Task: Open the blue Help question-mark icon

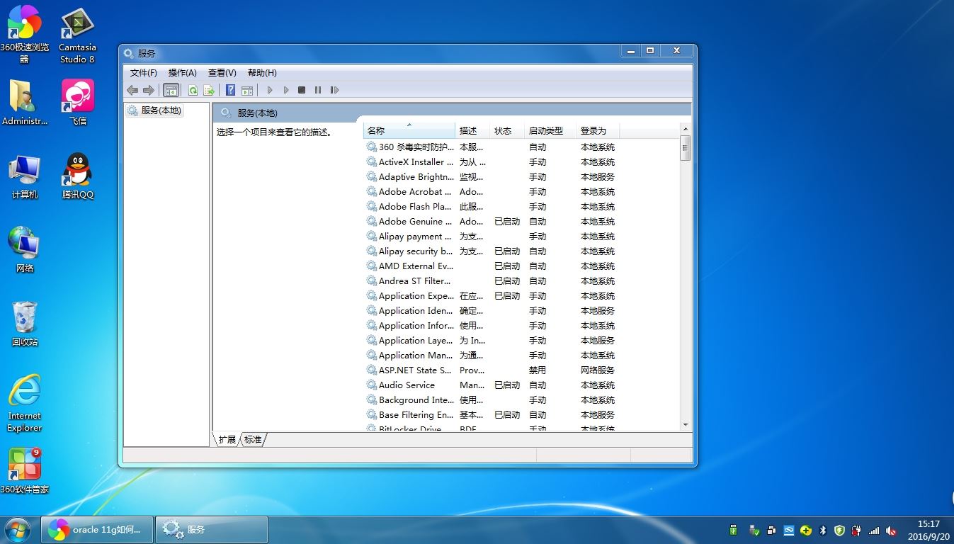Action: [231, 90]
